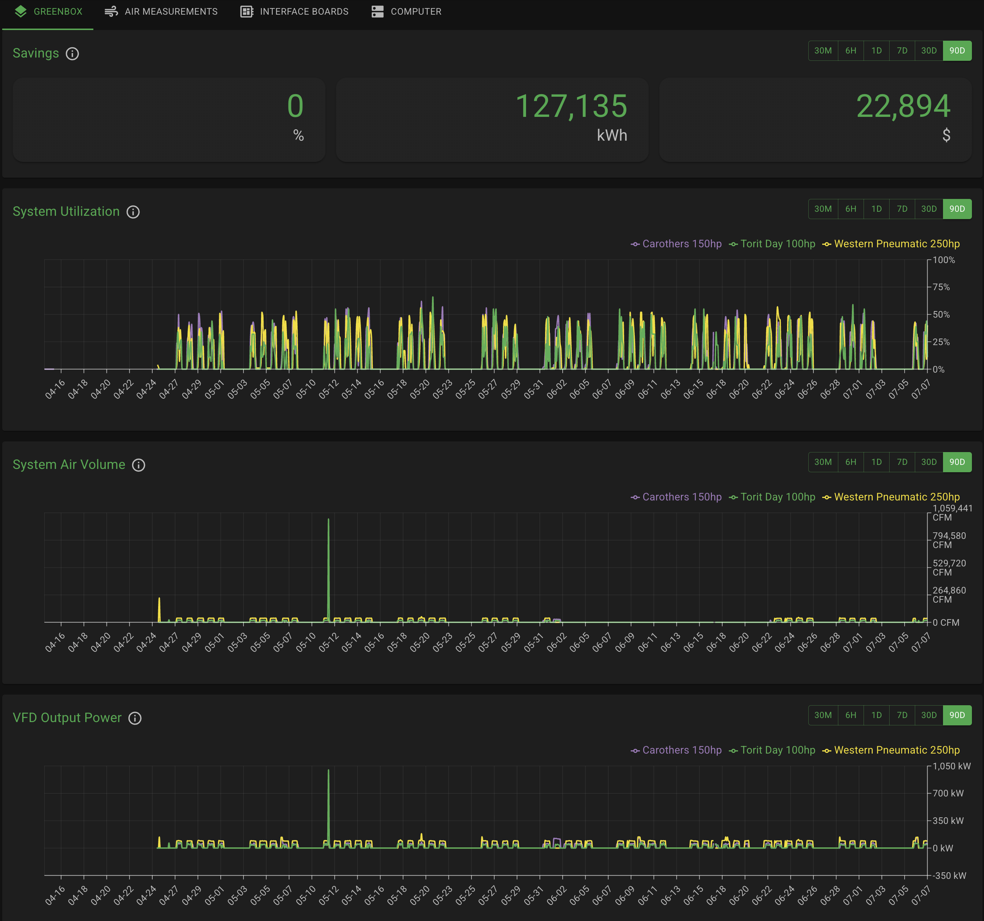Choose 90D range on System Air Volume
Image resolution: width=984 pixels, height=921 pixels.
pos(957,462)
